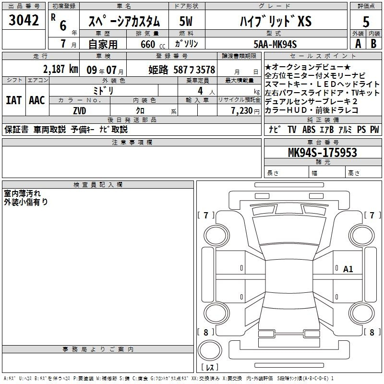384x384 pixels.
Task: Click sales point 左右パワースライドドア・TVキット
Action: 322,93
